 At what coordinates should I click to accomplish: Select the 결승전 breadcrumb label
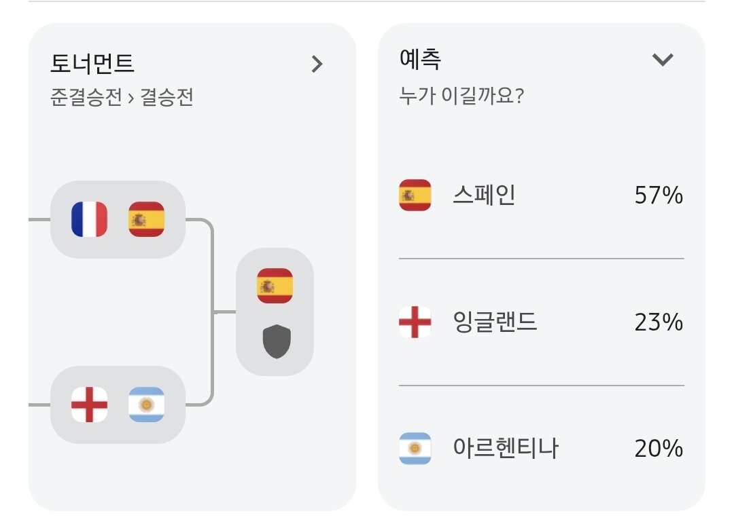167,97
